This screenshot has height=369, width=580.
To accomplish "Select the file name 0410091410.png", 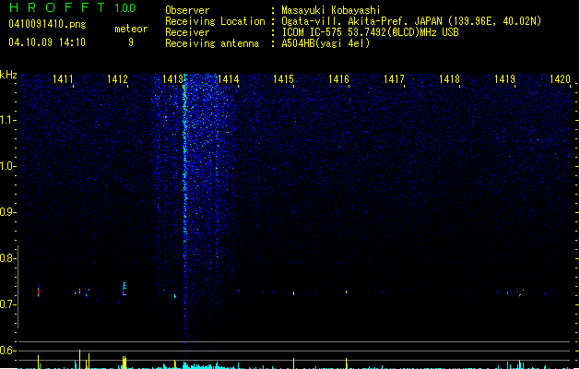I will pyautogui.click(x=47, y=24).
